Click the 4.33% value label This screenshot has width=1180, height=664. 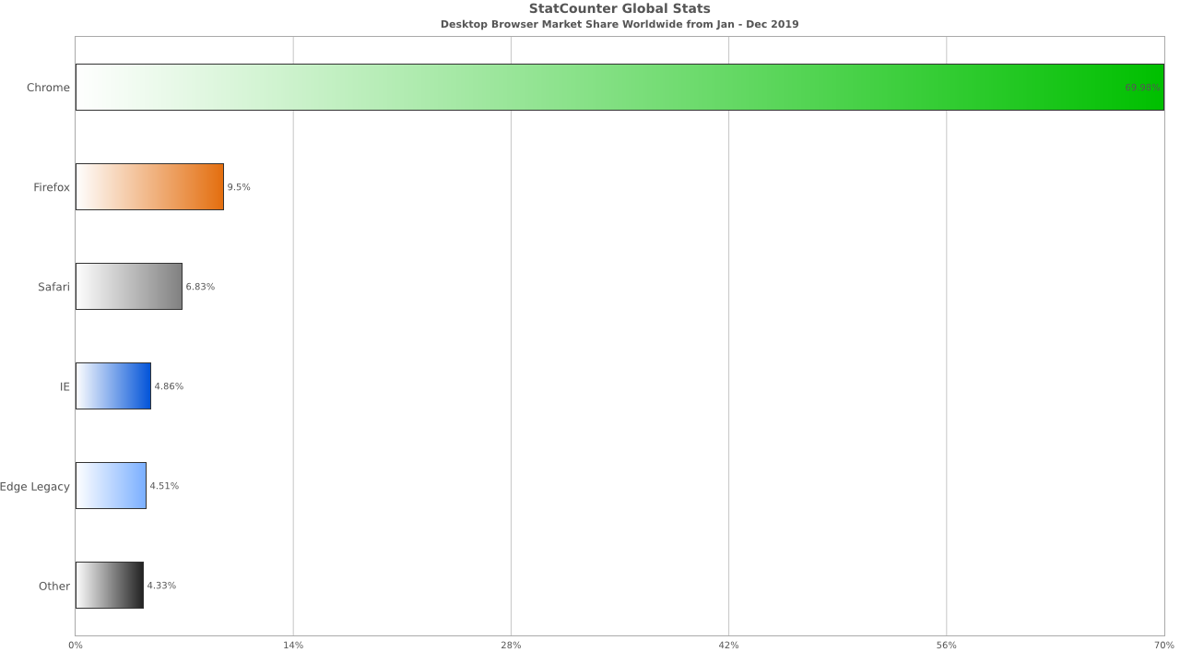point(161,586)
